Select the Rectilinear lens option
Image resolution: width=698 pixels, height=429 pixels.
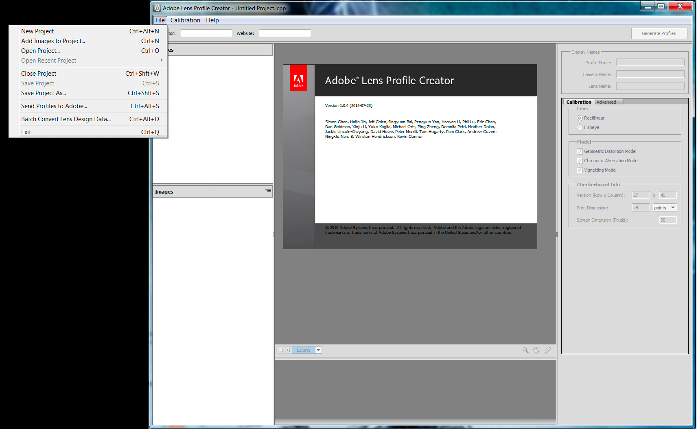(x=580, y=118)
